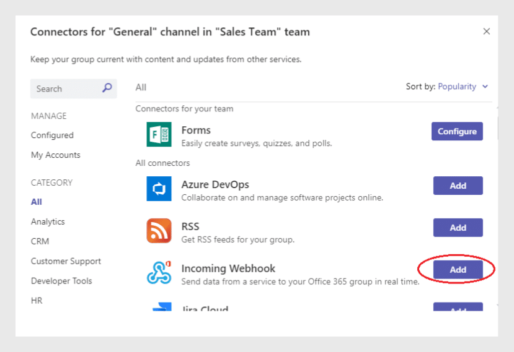Click the 'Connectors for your team' heading

[x=184, y=109]
